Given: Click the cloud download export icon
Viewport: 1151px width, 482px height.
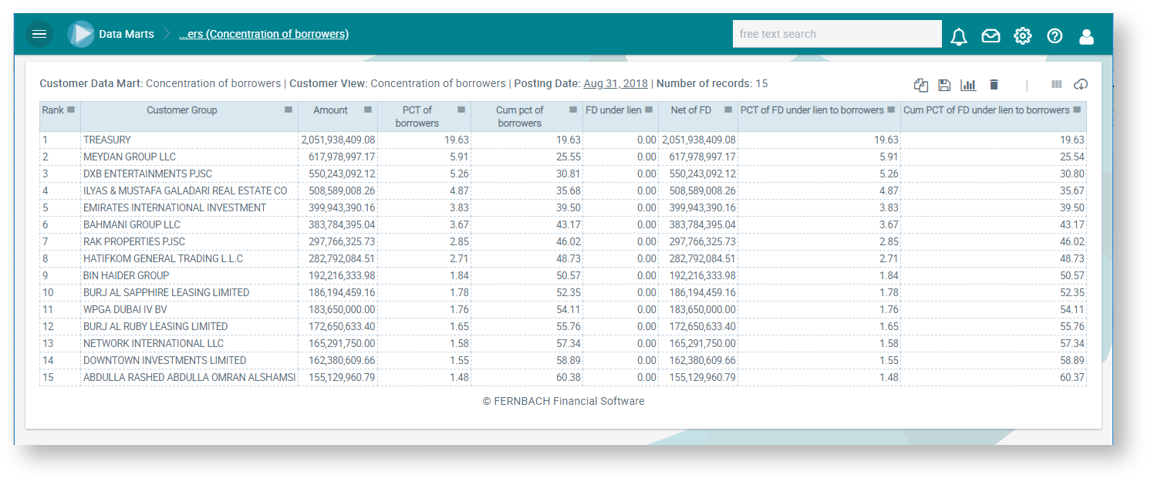Looking at the screenshot, I should pos(1080,84).
